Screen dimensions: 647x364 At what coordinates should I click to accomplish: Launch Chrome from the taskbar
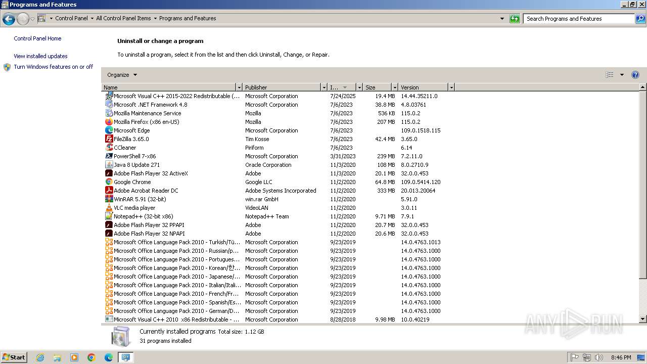pos(91,357)
